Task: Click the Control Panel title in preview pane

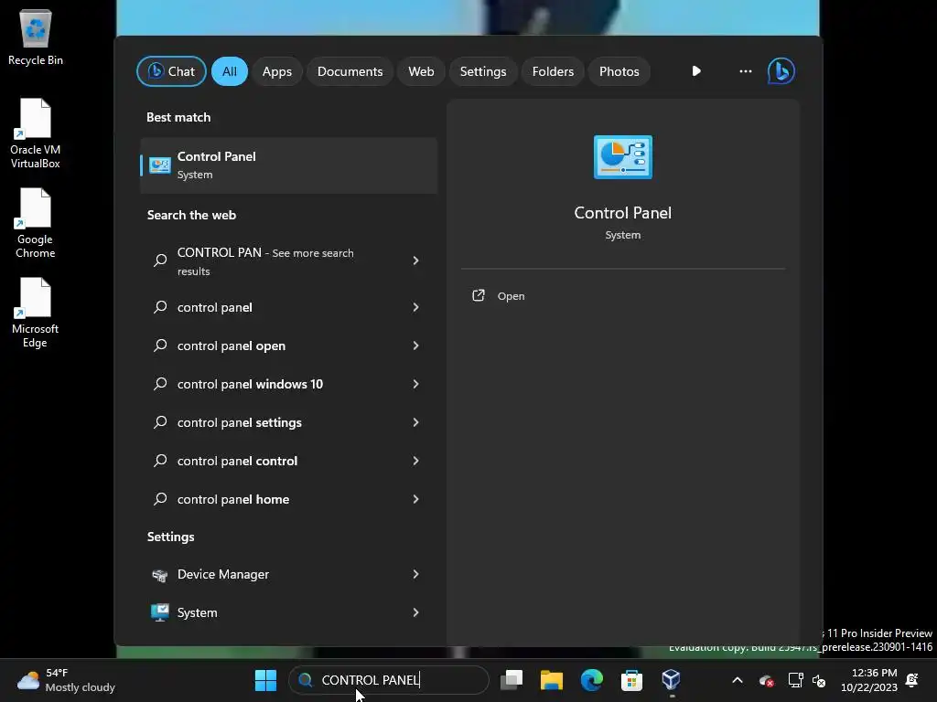Action: click(x=622, y=213)
